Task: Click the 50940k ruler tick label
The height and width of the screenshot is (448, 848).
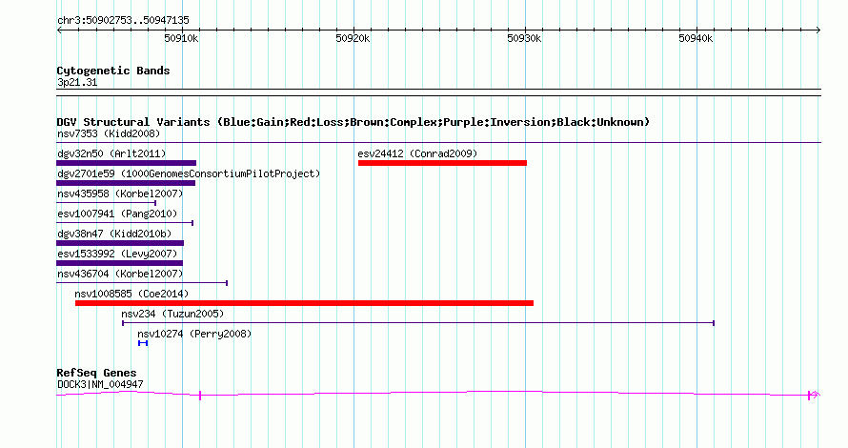Action: 696,38
